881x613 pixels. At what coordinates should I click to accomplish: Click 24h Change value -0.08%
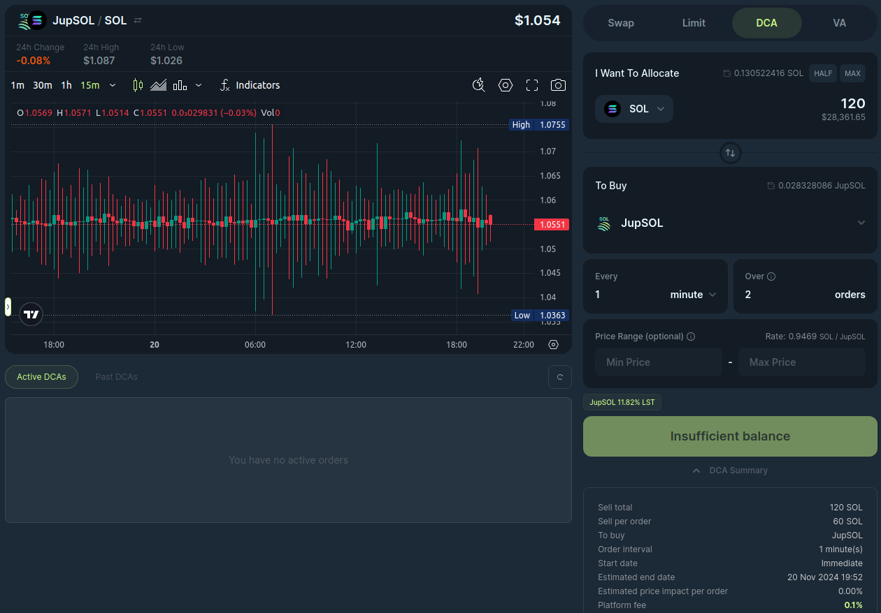tap(34, 61)
